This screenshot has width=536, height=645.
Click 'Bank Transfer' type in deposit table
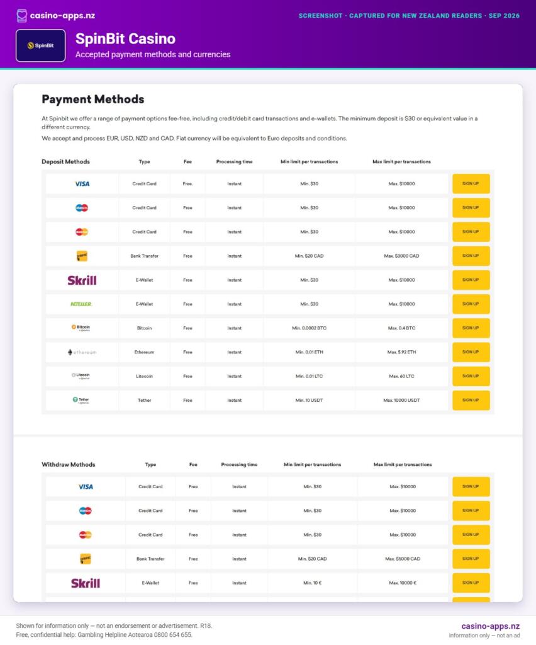click(145, 256)
